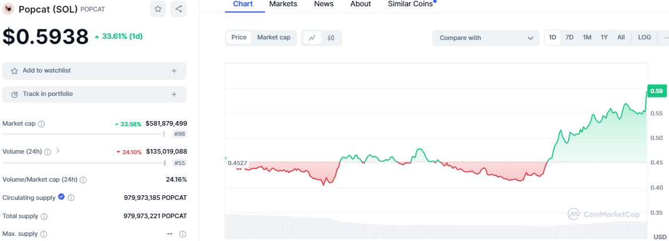
Task: Select the candlestick chart view icon
Action: point(331,38)
